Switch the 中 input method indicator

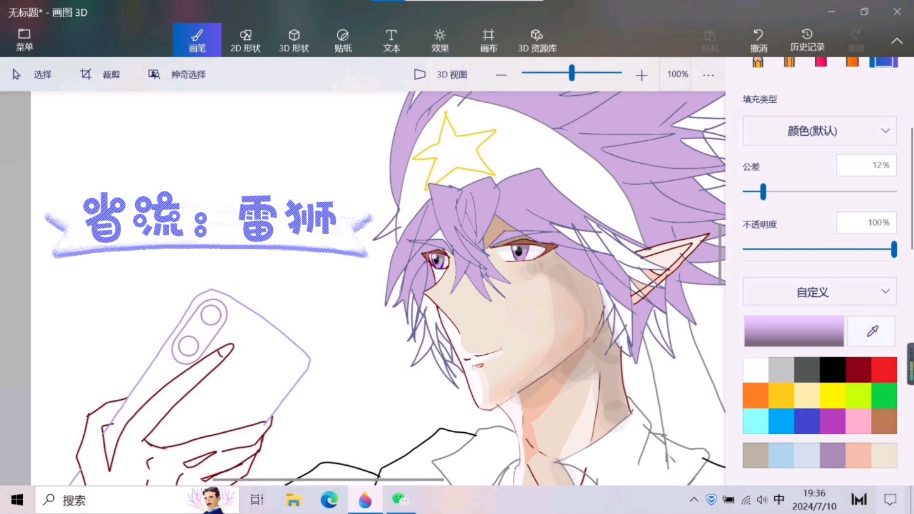click(x=779, y=500)
